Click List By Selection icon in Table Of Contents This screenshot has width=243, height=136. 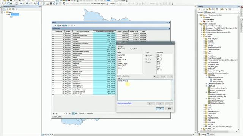[13, 9]
